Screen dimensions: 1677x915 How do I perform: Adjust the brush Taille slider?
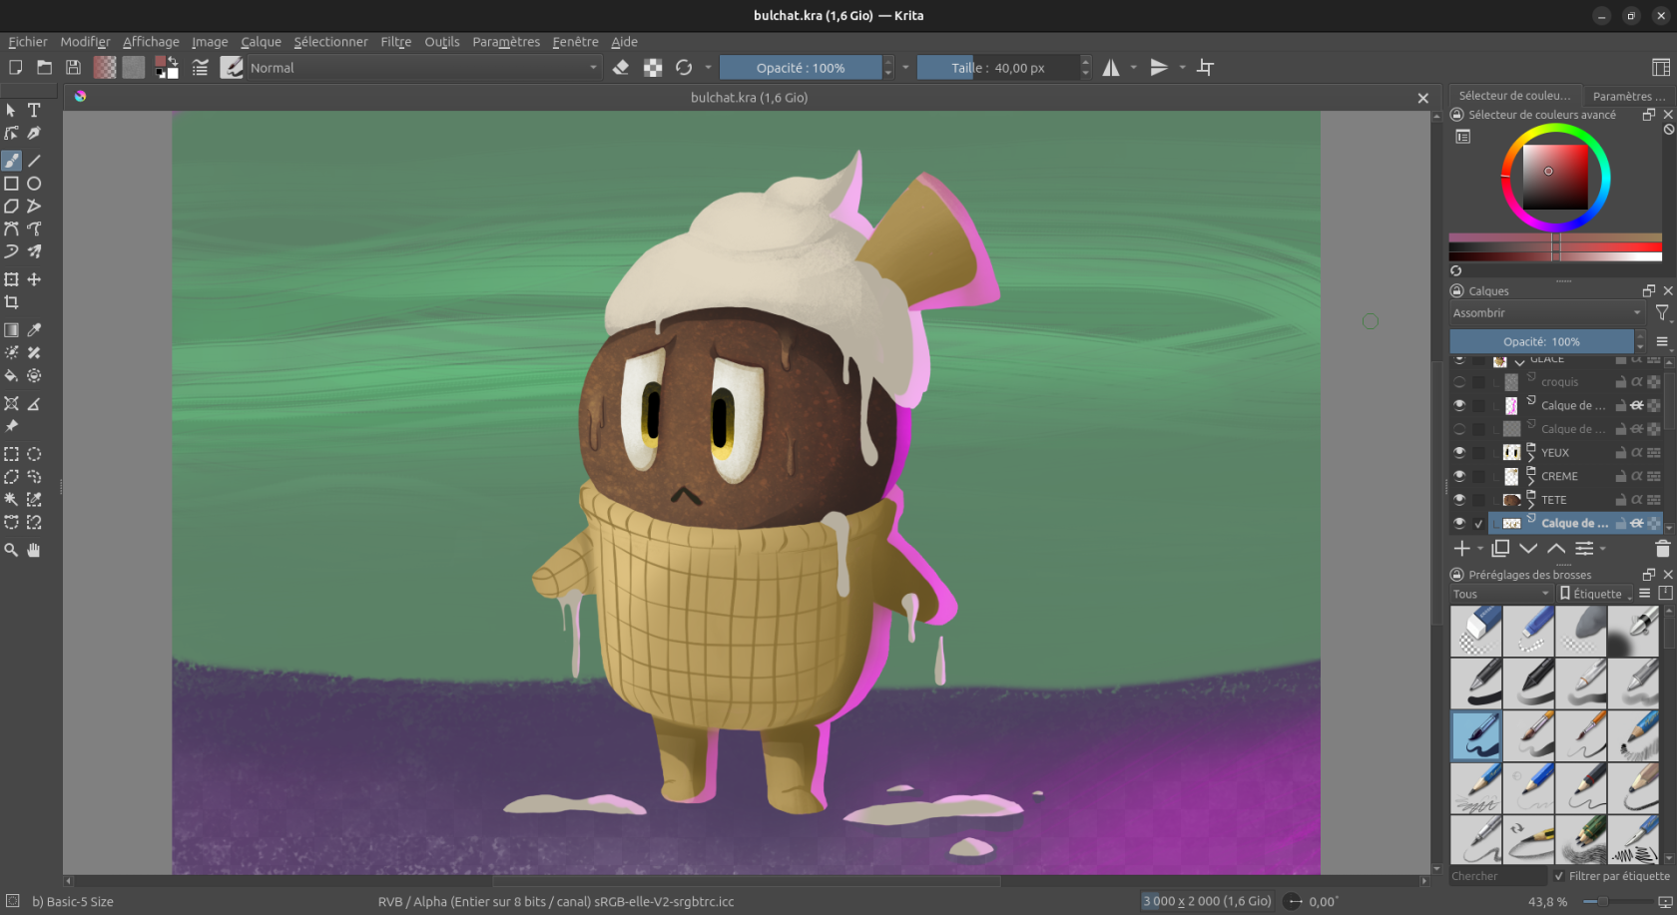[x=998, y=68]
